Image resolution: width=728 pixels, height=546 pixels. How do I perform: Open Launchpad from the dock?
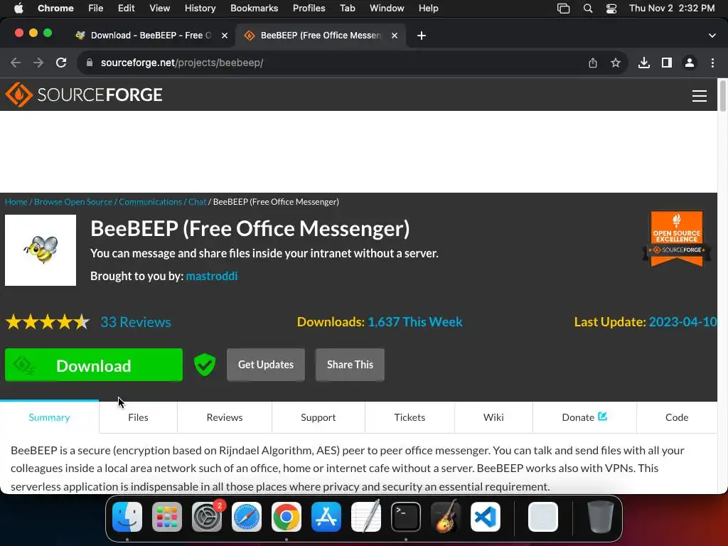[x=167, y=517]
